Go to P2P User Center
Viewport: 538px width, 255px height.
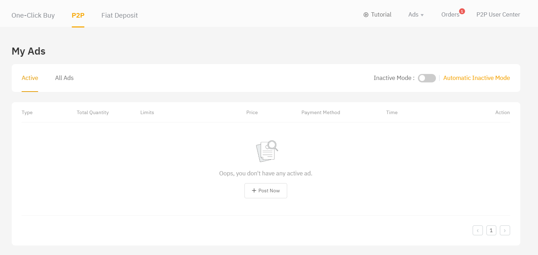click(498, 15)
